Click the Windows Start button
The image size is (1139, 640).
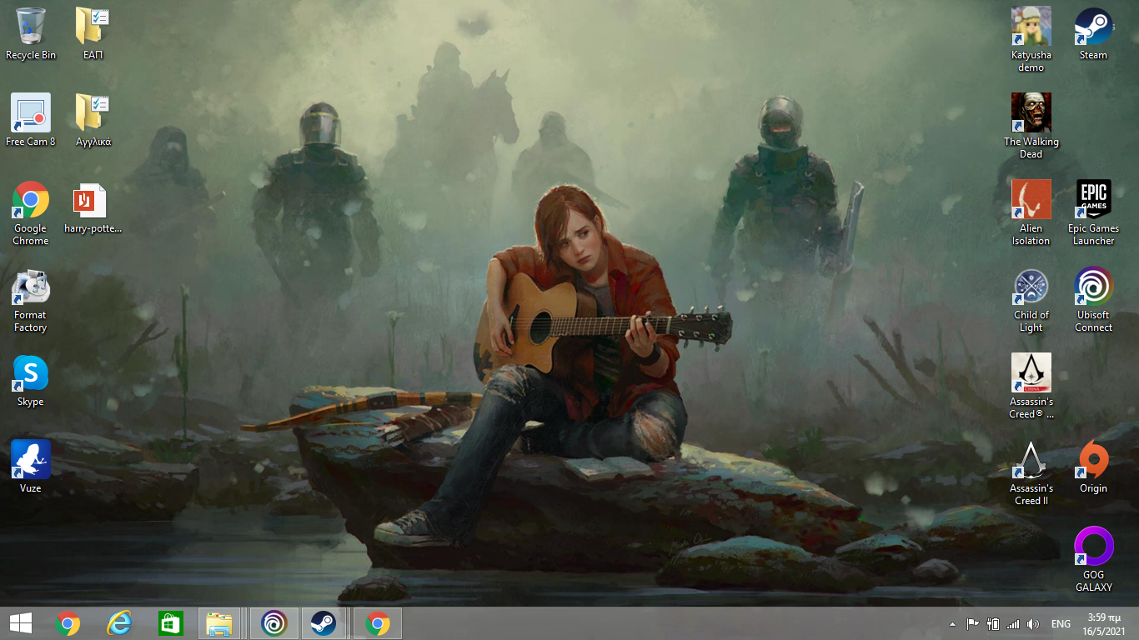[20, 623]
